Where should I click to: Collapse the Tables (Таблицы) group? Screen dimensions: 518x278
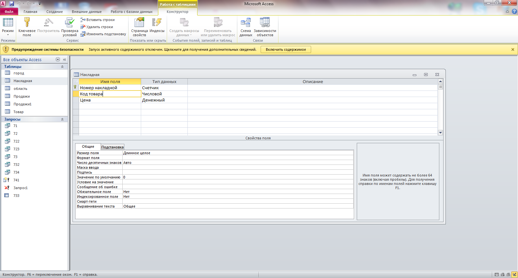[x=62, y=67]
